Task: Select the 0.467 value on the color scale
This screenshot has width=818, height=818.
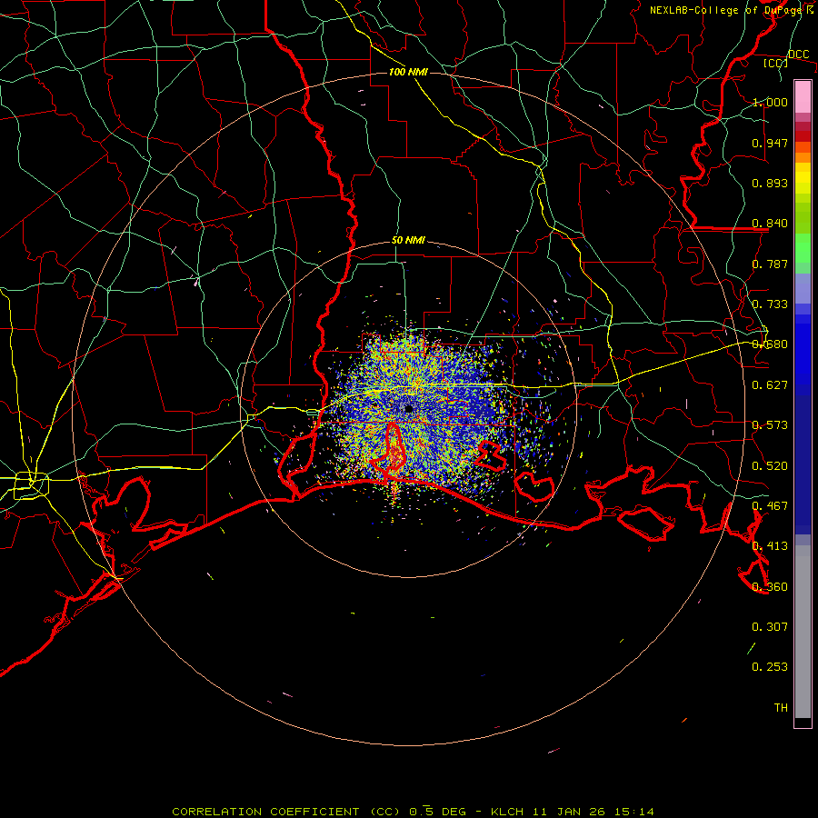Action: [x=770, y=506]
